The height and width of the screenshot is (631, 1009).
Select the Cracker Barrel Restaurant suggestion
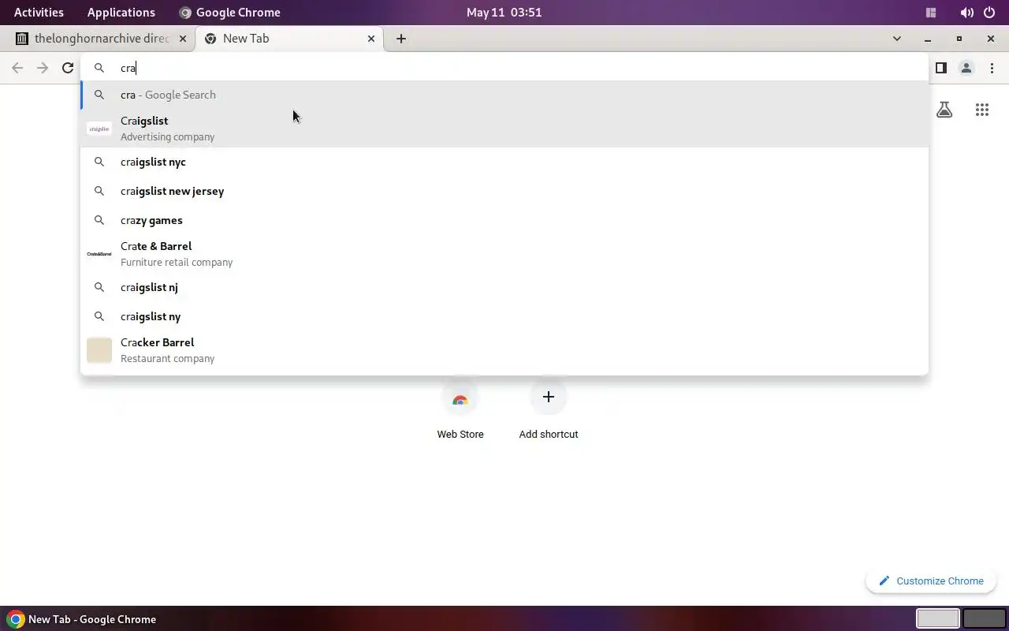tap(504, 350)
